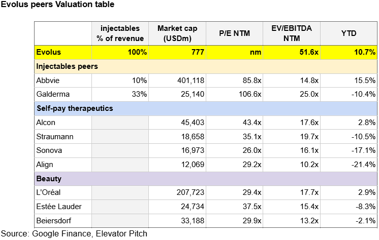Click Evolus market cap value 777
Image resolution: width=379 pixels, height=240 pixels.
coord(198,52)
